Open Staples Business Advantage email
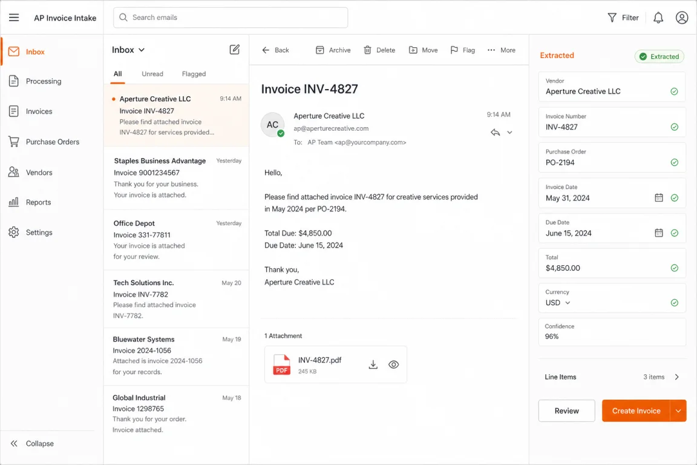 click(177, 178)
